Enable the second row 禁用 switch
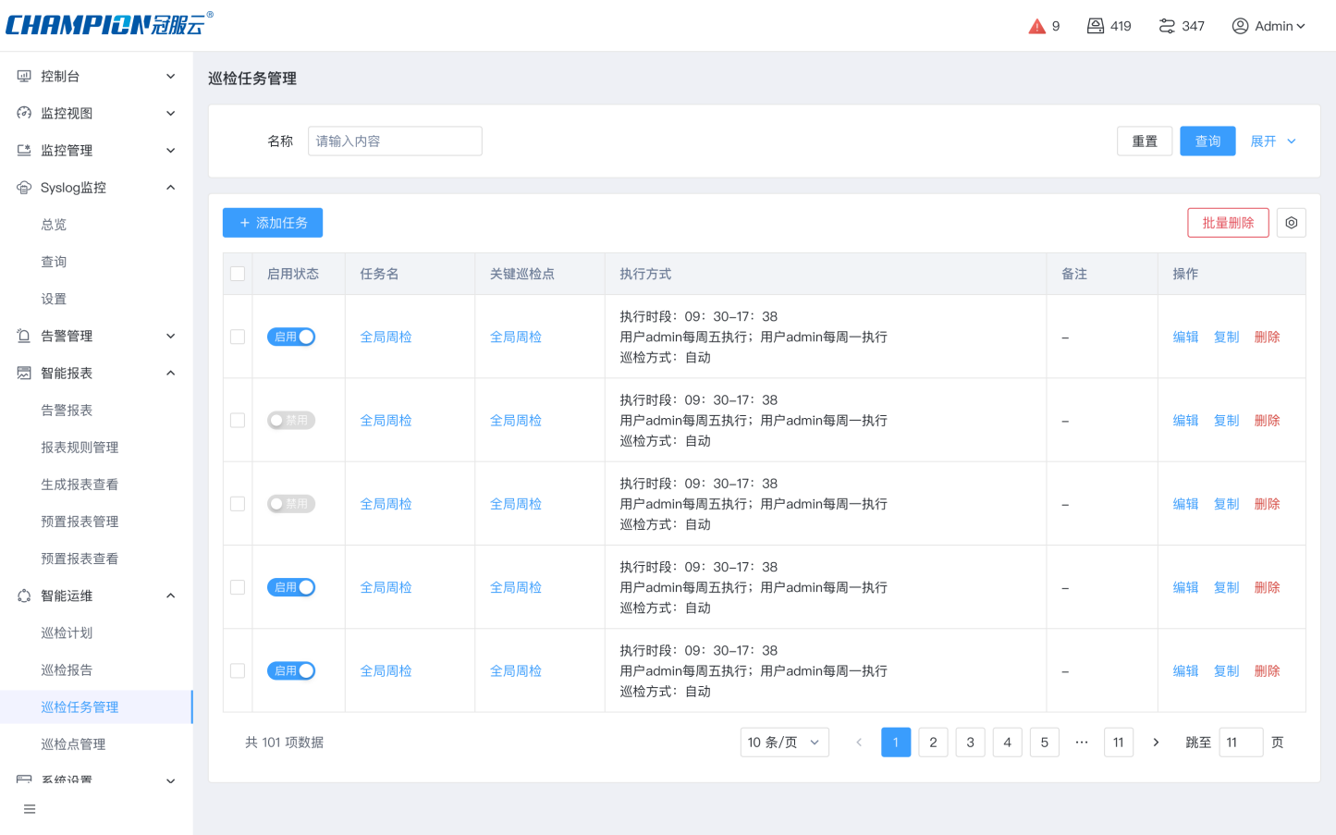 click(x=291, y=420)
